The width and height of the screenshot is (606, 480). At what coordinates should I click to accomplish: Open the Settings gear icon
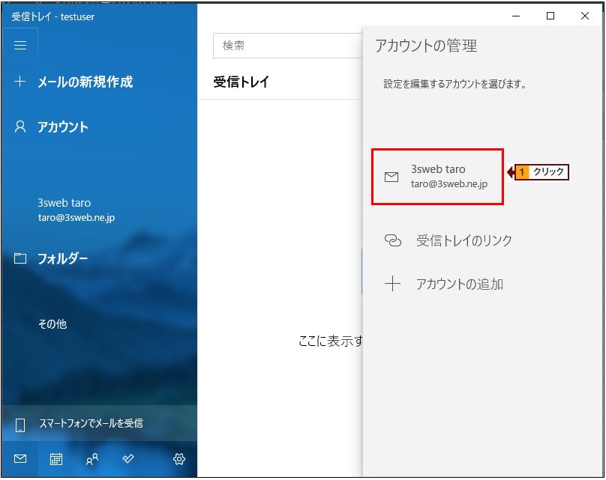click(179, 459)
